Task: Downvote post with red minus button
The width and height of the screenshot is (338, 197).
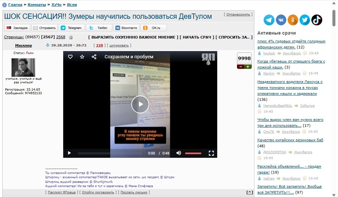Action: (x=241, y=67)
